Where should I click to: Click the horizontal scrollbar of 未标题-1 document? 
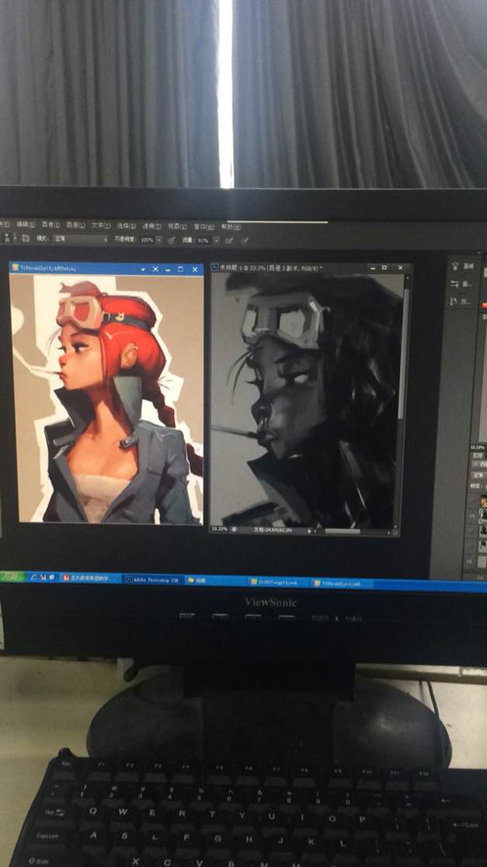[343, 531]
